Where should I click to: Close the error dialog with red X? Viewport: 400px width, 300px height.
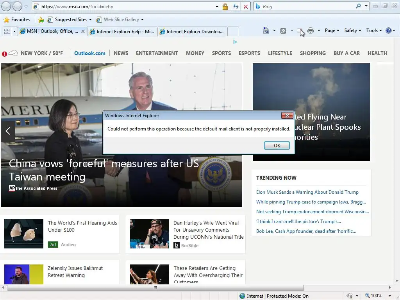[x=287, y=116]
